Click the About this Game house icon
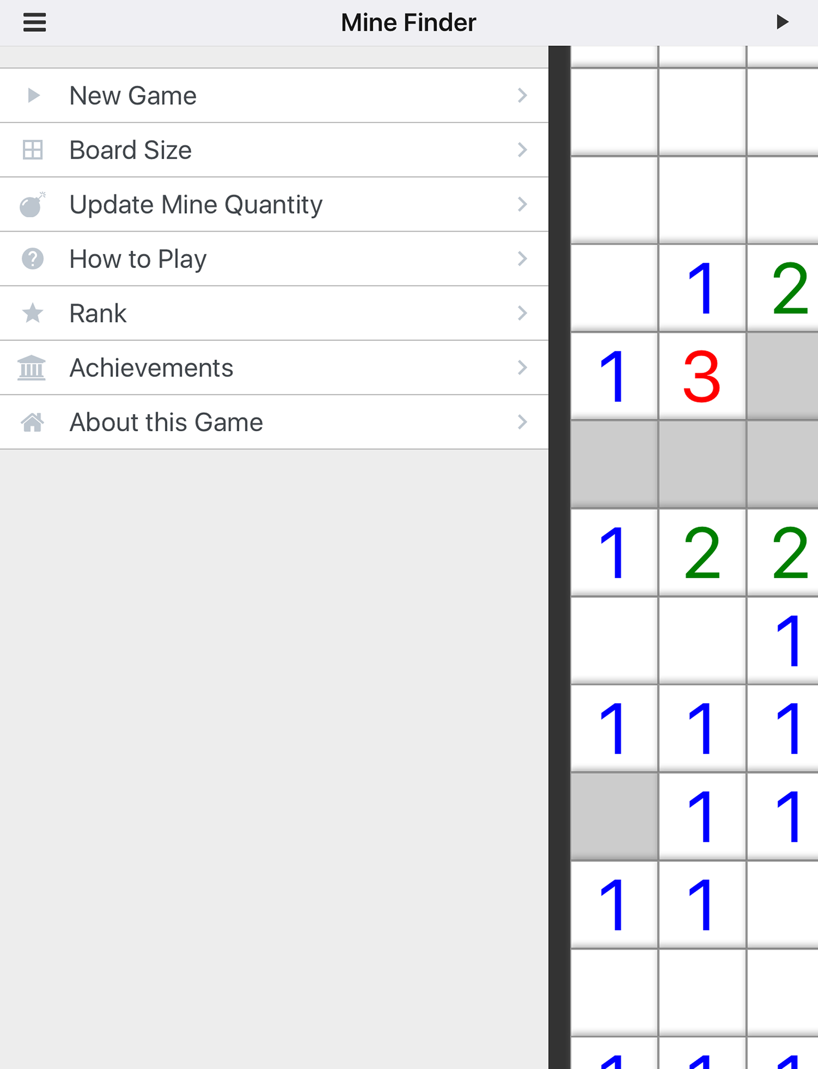The image size is (818, 1069). [32, 422]
